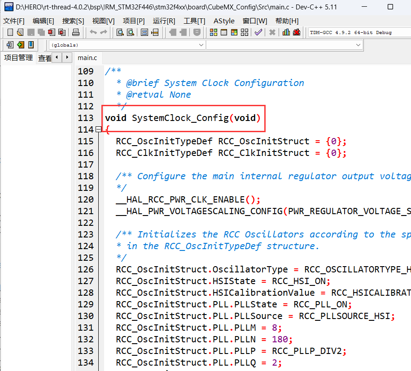Viewport: 411px width, 371px height.
Task: Click the New file toolbar icon
Action: [x=10, y=32]
